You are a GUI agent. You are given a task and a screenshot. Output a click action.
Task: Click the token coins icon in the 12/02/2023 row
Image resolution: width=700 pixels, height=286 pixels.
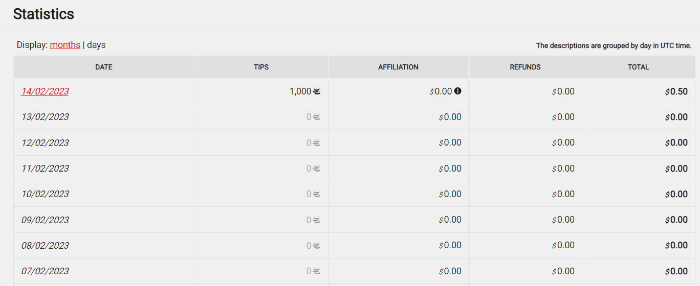click(x=317, y=143)
